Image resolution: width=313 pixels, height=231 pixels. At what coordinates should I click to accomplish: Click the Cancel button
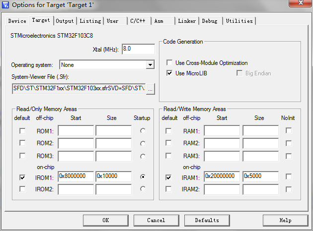pyautogui.click(x=156, y=220)
